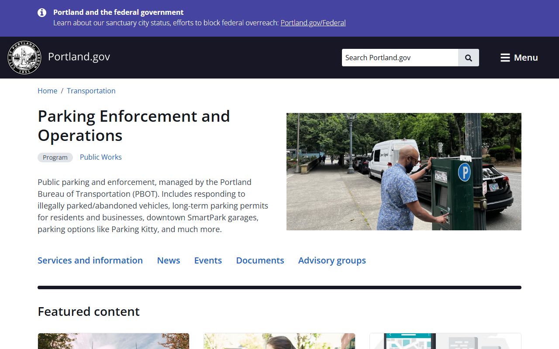
Task: Go to the Home breadcrumb link
Action: pos(47,91)
